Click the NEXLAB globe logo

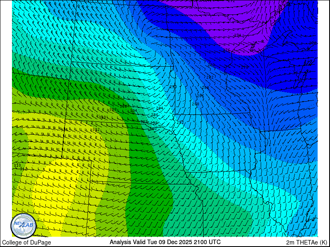tap(24, 226)
